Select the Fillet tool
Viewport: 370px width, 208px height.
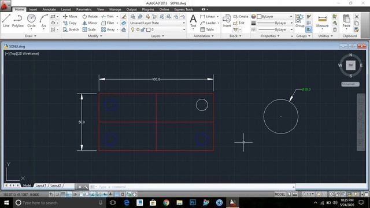point(108,23)
